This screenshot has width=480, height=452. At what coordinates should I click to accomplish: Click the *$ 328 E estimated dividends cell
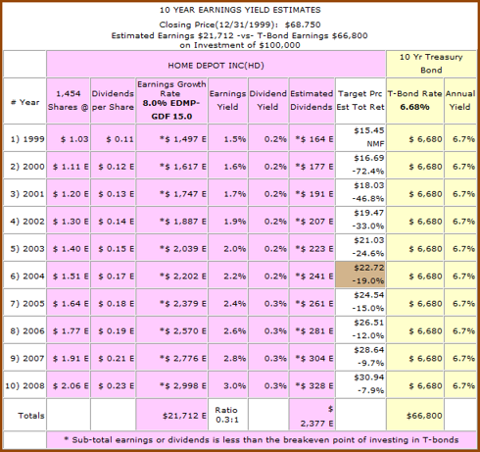coord(312,384)
